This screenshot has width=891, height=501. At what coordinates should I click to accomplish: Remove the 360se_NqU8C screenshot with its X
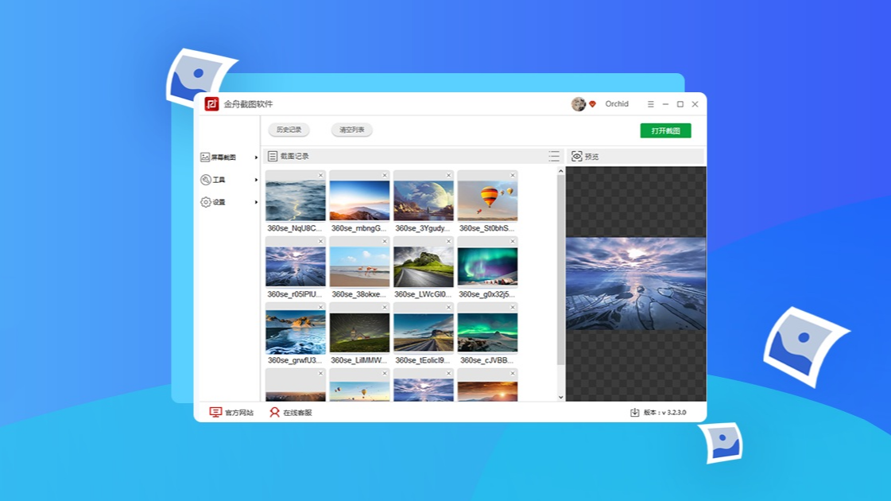(x=320, y=175)
